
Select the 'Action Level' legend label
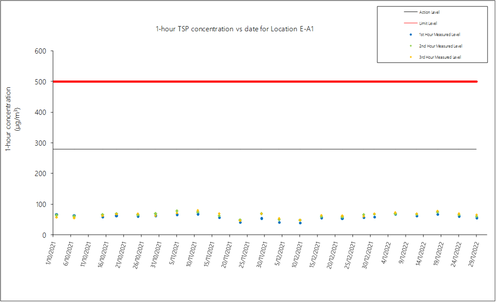pyautogui.click(x=429, y=12)
